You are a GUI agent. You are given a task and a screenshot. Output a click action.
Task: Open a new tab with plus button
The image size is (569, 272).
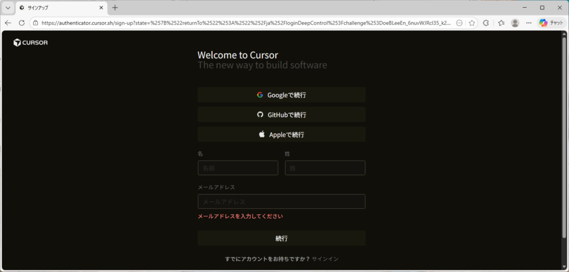coord(115,8)
